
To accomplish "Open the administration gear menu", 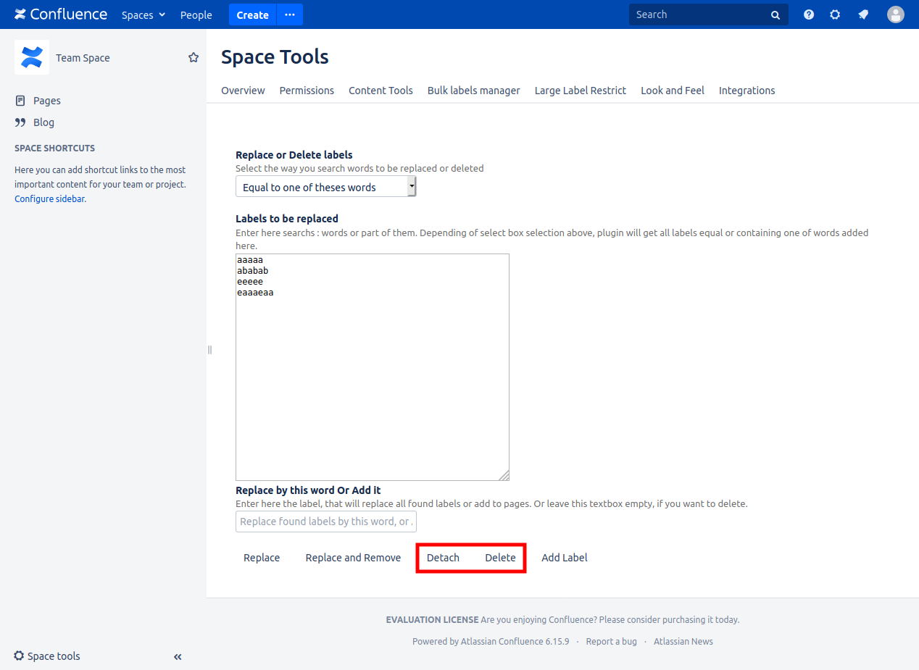I will point(835,14).
